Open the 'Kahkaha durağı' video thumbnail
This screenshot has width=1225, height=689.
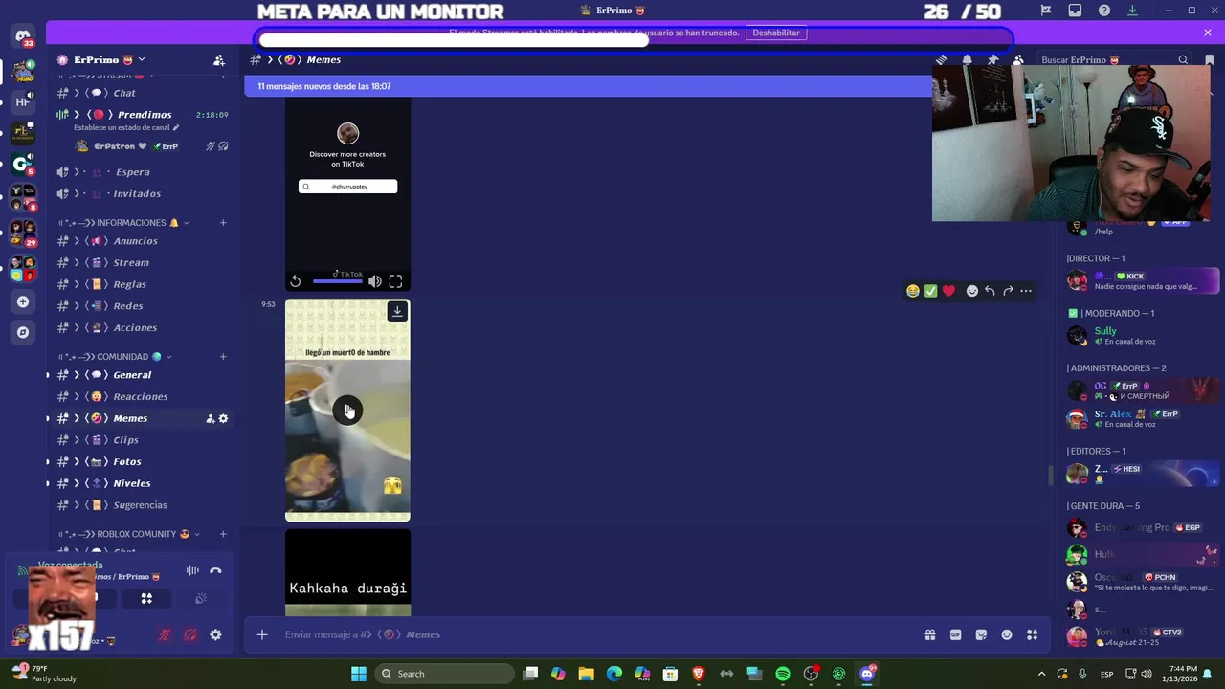point(347,572)
